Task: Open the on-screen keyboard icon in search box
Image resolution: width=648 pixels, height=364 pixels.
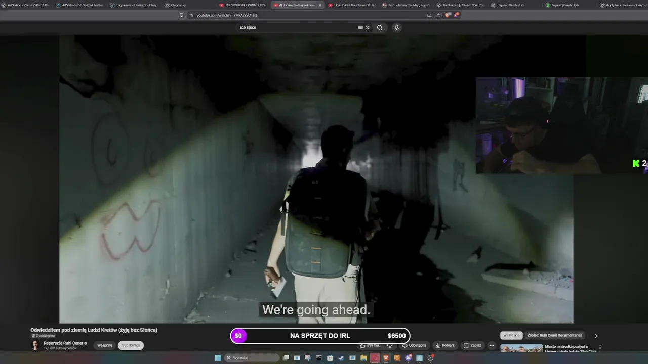Action: 360,27
